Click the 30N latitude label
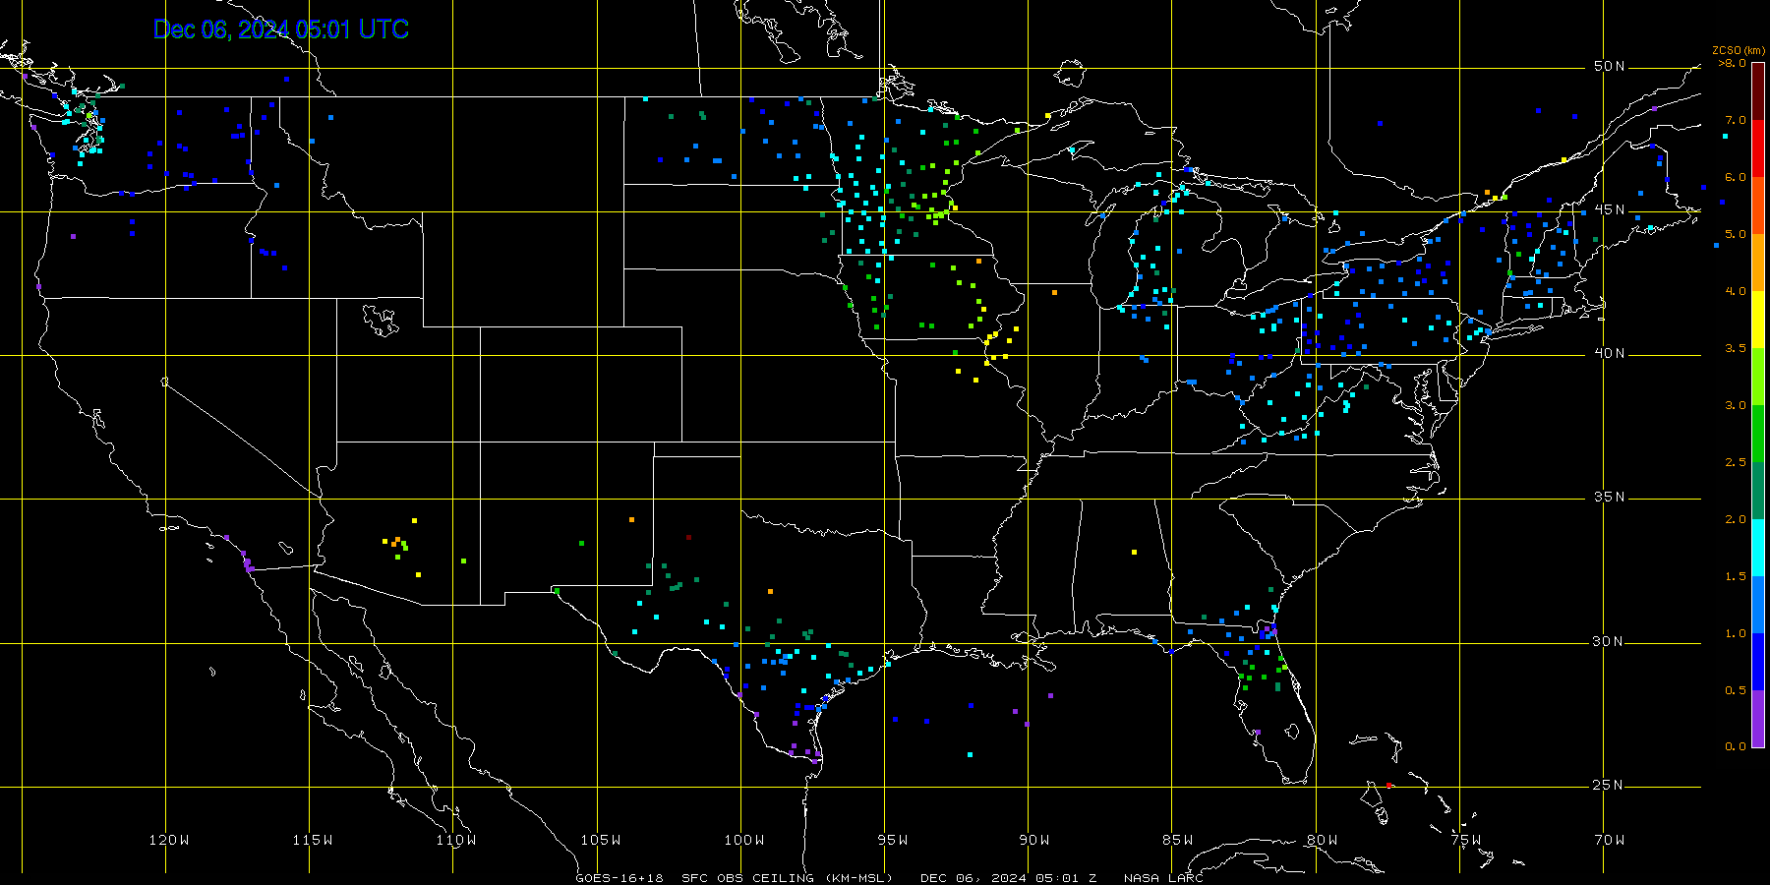The width and height of the screenshot is (1770, 885). [x=1610, y=641]
